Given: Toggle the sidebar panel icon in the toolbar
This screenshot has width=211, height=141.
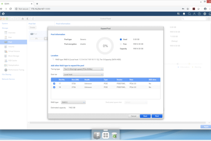Looking at the screenshot, I should click(28, 19).
